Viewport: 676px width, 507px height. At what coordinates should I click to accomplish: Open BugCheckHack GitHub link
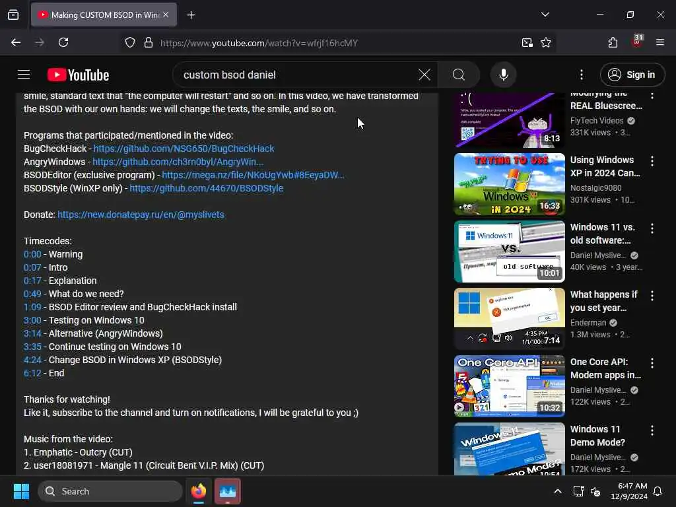pyautogui.click(x=184, y=149)
